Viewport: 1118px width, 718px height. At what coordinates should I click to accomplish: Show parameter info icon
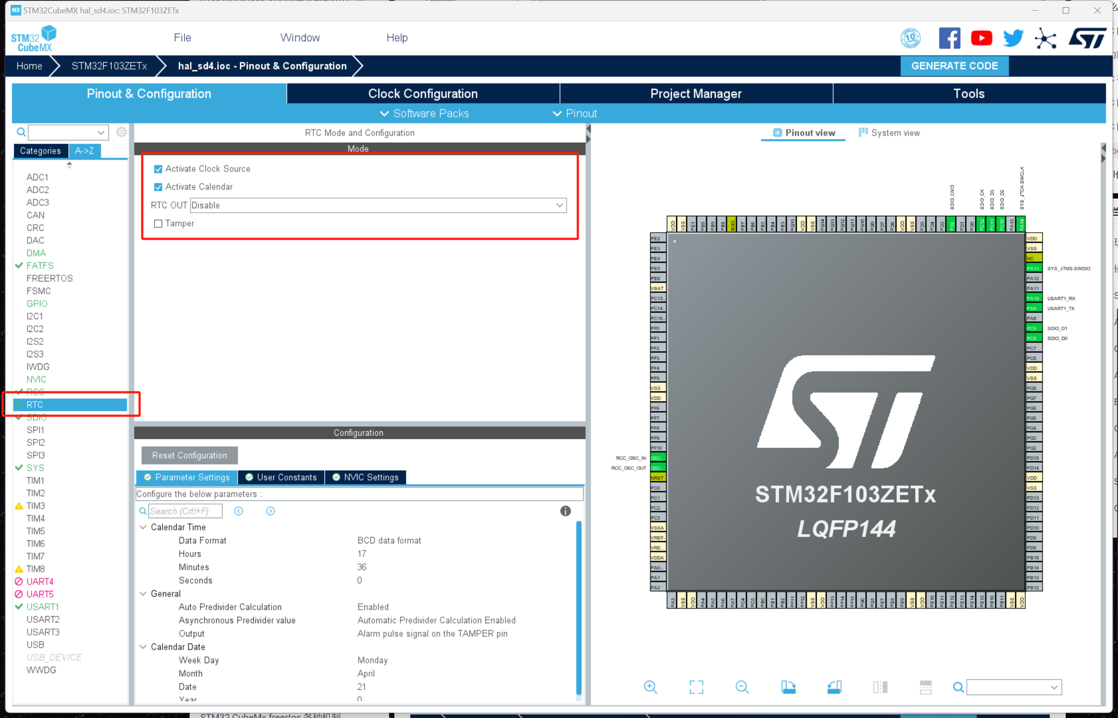point(565,511)
